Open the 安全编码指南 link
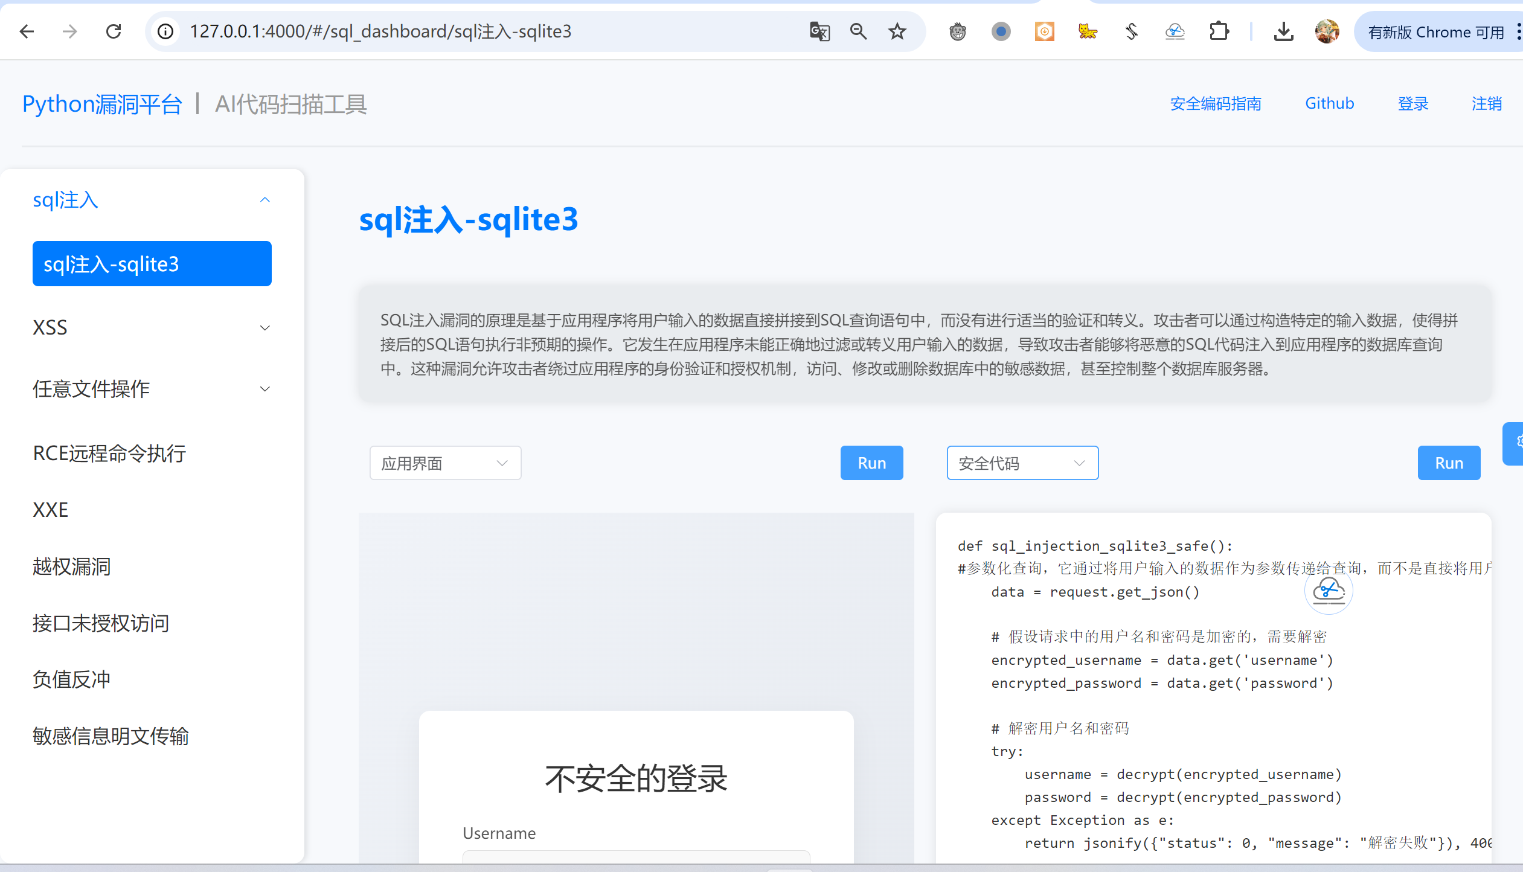 click(1215, 104)
